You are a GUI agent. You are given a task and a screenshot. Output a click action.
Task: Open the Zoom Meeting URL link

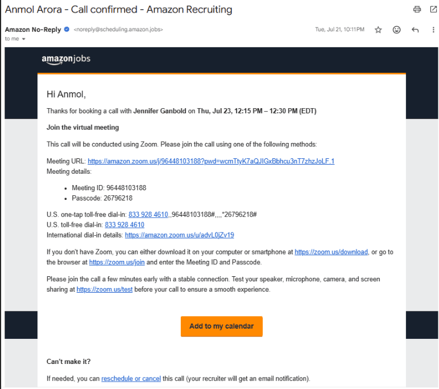211,161
